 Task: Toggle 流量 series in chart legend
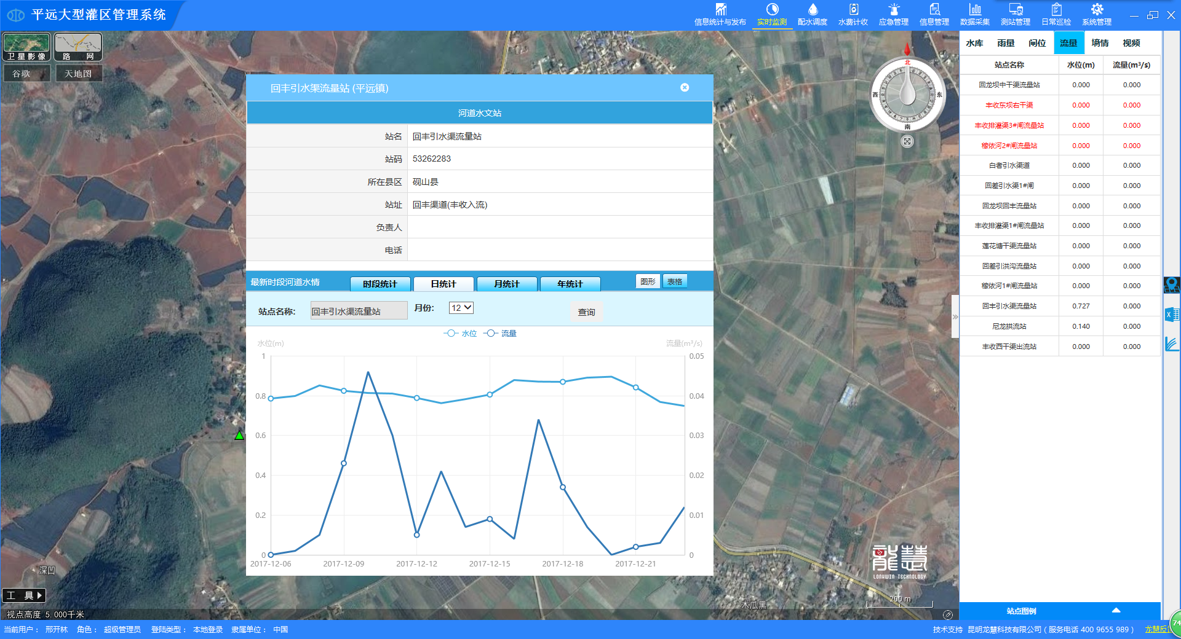[x=500, y=334]
